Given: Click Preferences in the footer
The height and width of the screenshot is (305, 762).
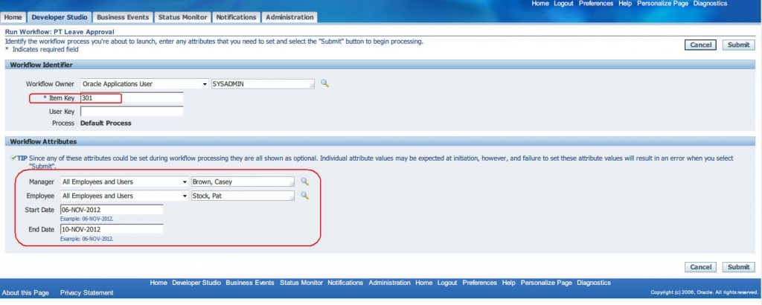Looking at the screenshot, I should pos(480,283).
